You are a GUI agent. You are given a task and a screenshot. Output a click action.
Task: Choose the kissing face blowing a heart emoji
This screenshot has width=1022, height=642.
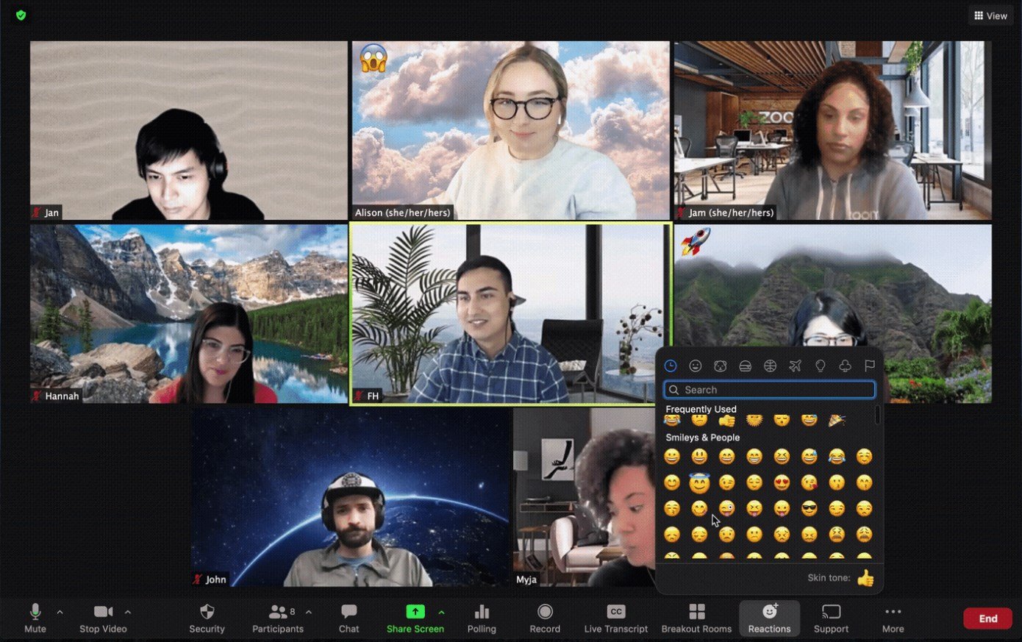(809, 482)
